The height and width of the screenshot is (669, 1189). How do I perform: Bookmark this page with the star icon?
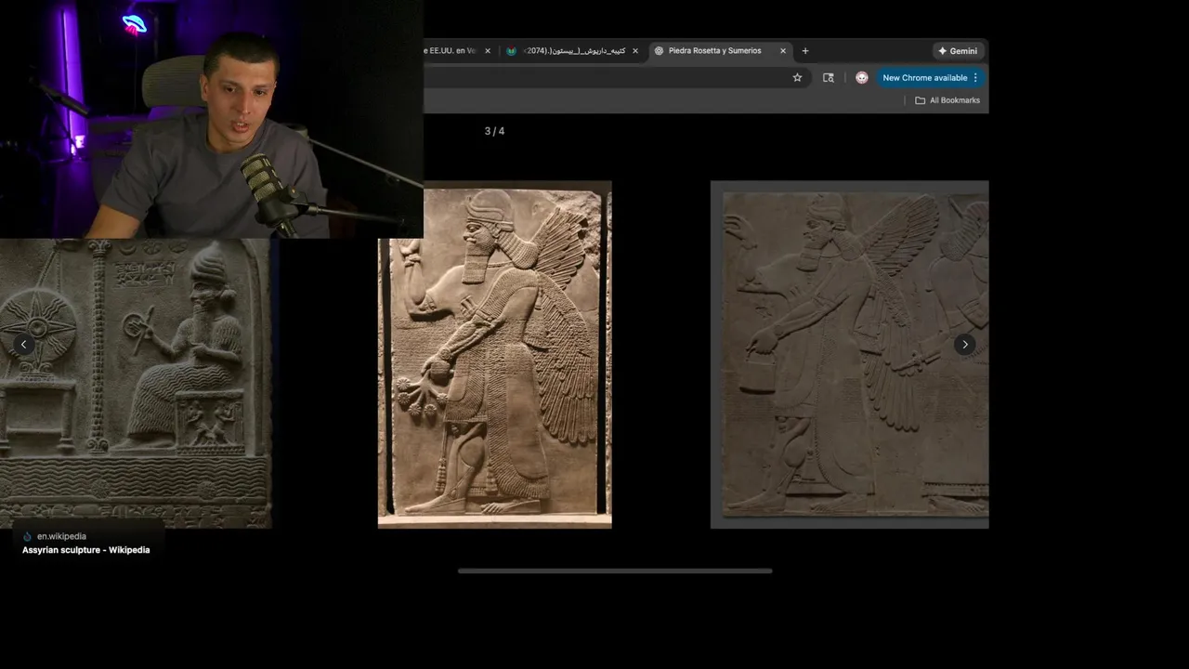[x=797, y=78]
